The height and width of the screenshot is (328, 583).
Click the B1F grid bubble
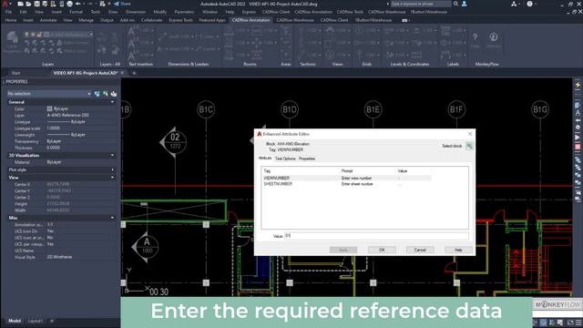click(456, 109)
